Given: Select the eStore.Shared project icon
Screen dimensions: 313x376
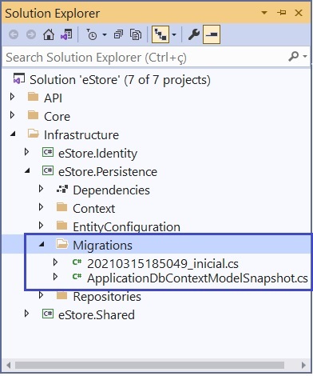Looking at the screenshot, I should click(48, 314).
